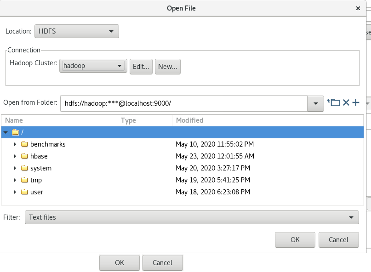Collapse the root folder node
The image size is (371, 272).
(x=6, y=132)
